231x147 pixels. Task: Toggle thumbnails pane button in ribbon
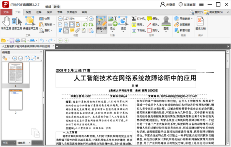click(66, 30)
